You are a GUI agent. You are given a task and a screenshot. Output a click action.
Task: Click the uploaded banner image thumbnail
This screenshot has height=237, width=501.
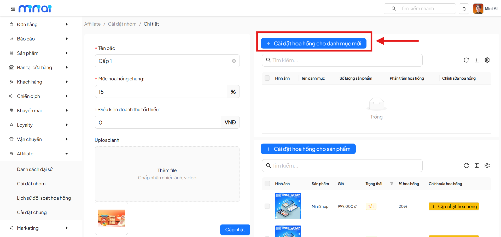tap(111, 218)
